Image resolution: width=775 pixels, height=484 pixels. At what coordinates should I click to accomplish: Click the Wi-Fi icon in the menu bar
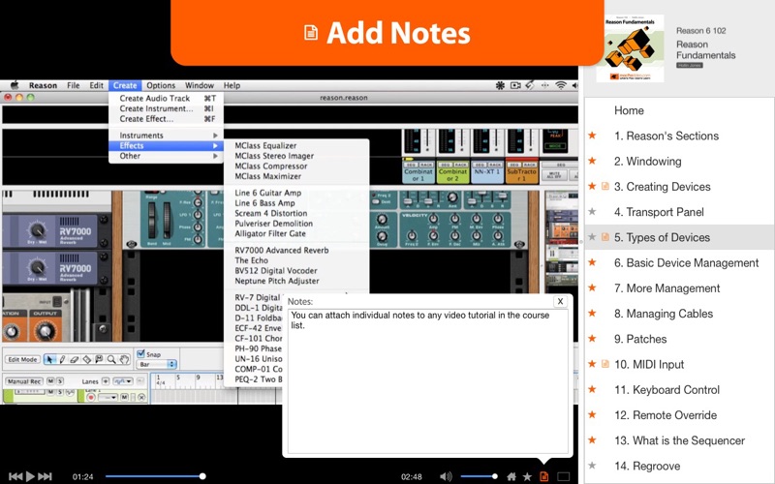(561, 85)
